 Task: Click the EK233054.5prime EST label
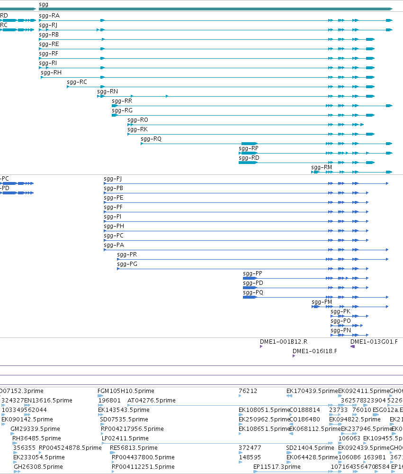click(x=39, y=457)
